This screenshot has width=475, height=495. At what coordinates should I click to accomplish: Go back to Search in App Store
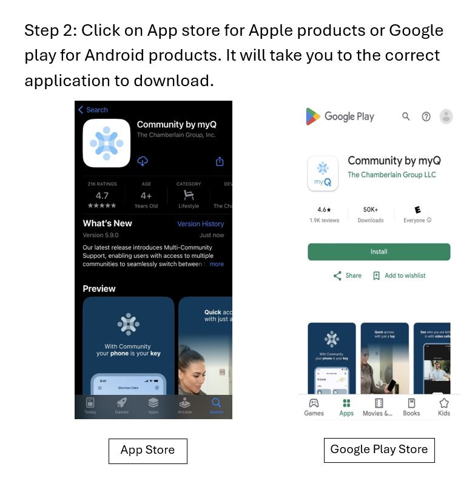tap(93, 110)
